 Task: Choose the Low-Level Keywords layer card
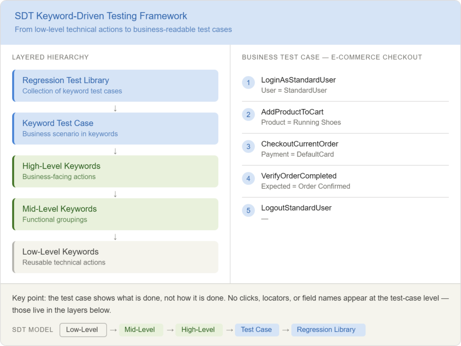click(116, 257)
